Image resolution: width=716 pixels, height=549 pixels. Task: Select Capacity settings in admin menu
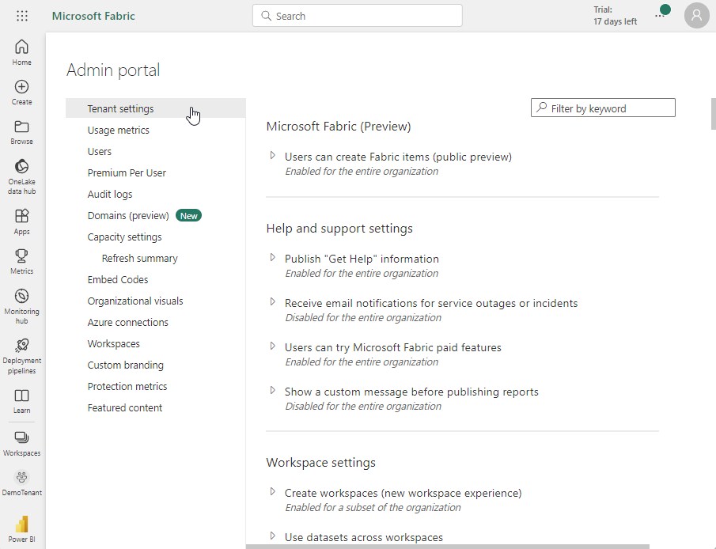(x=124, y=237)
